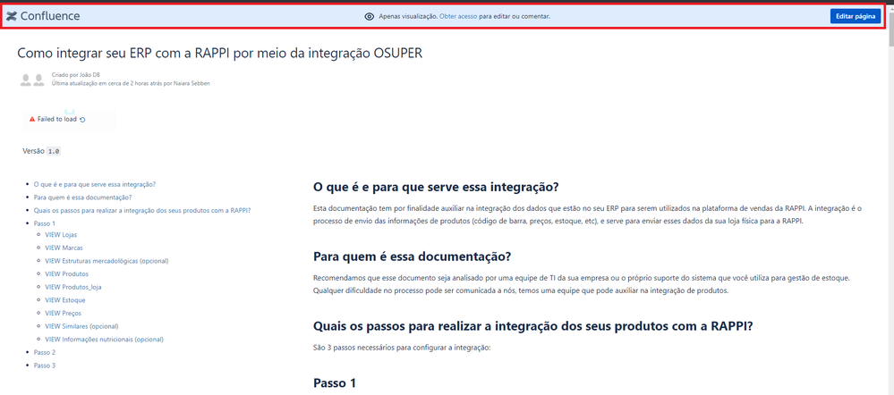This screenshot has height=395, width=894.
Task: Open 'O que é e para que serve' contents link
Action: pyautogui.click(x=95, y=184)
